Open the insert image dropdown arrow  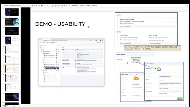point(60,6)
